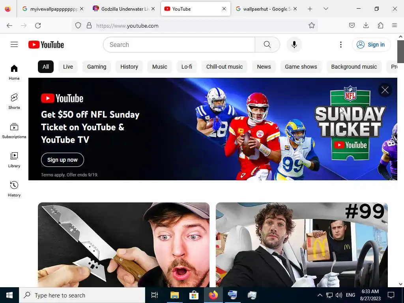The image size is (404, 303).
Task: Select the History filter chip
Action: [129, 67]
